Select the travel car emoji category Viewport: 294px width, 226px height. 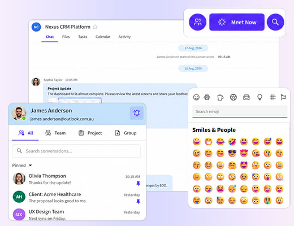247,97
